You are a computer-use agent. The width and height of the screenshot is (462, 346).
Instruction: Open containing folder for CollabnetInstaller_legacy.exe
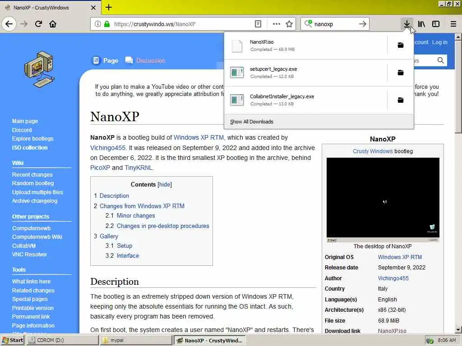[401, 100]
